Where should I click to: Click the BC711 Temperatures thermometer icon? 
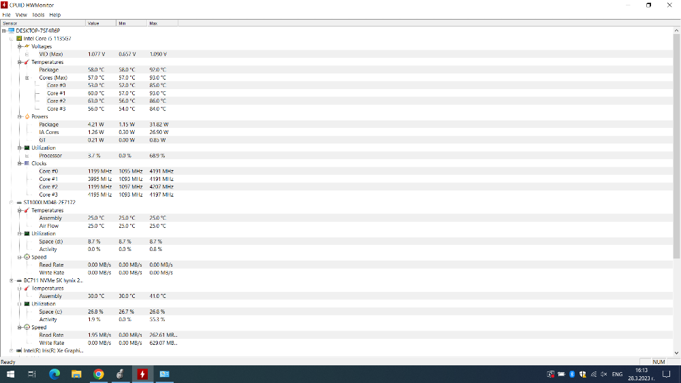click(27, 288)
